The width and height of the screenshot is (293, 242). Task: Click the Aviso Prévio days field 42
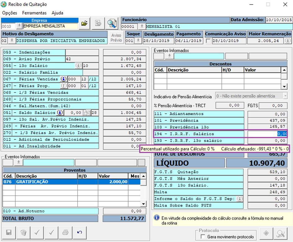click(x=82, y=59)
